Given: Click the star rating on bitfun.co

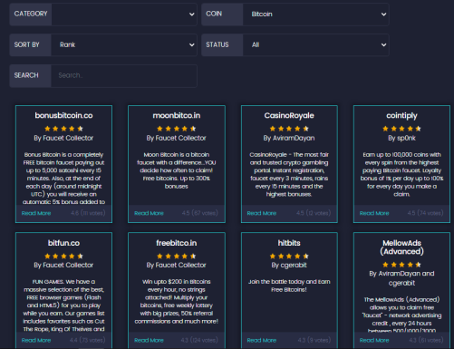Looking at the screenshot, I should click(63, 257).
